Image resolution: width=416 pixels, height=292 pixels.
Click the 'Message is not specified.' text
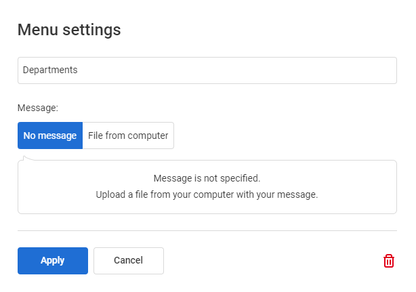pyautogui.click(x=207, y=178)
